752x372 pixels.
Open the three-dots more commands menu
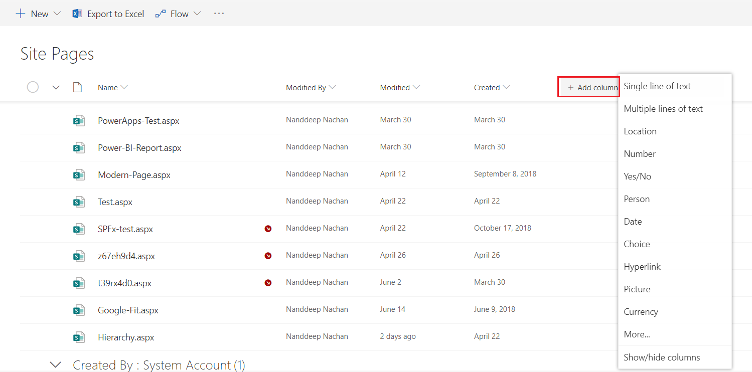point(219,14)
